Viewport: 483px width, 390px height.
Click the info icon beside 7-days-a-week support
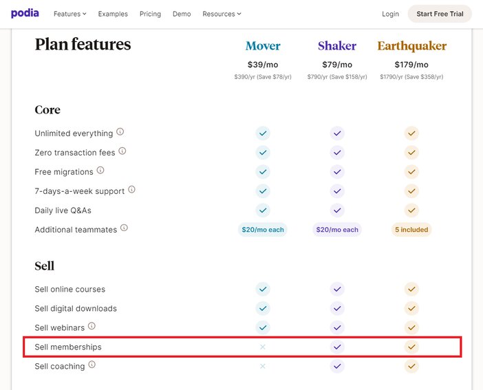[131, 189]
